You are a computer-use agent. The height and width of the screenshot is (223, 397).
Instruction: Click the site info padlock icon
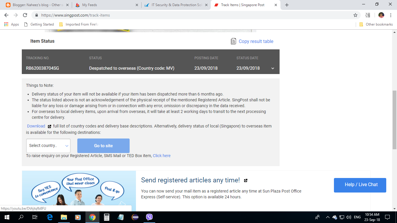tap(37, 15)
